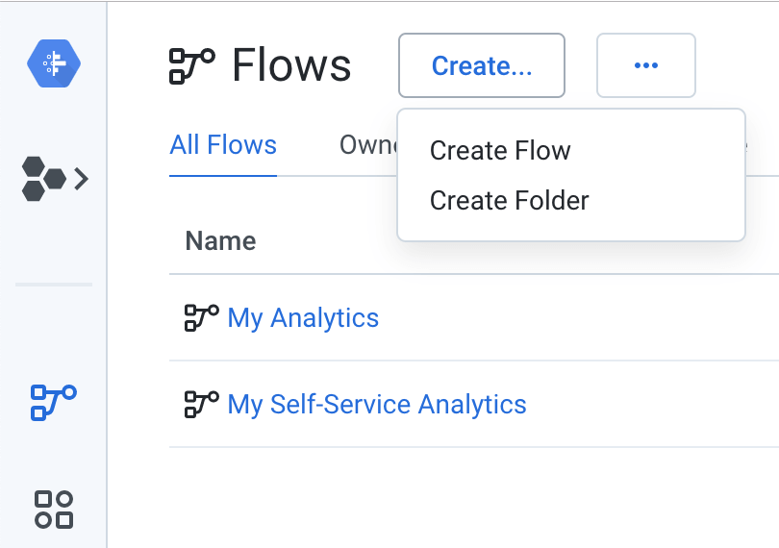The width and height of the screenshot is (779, 548).
Task: Open the Create... dropdown button
Action: (x=482, y=65)
